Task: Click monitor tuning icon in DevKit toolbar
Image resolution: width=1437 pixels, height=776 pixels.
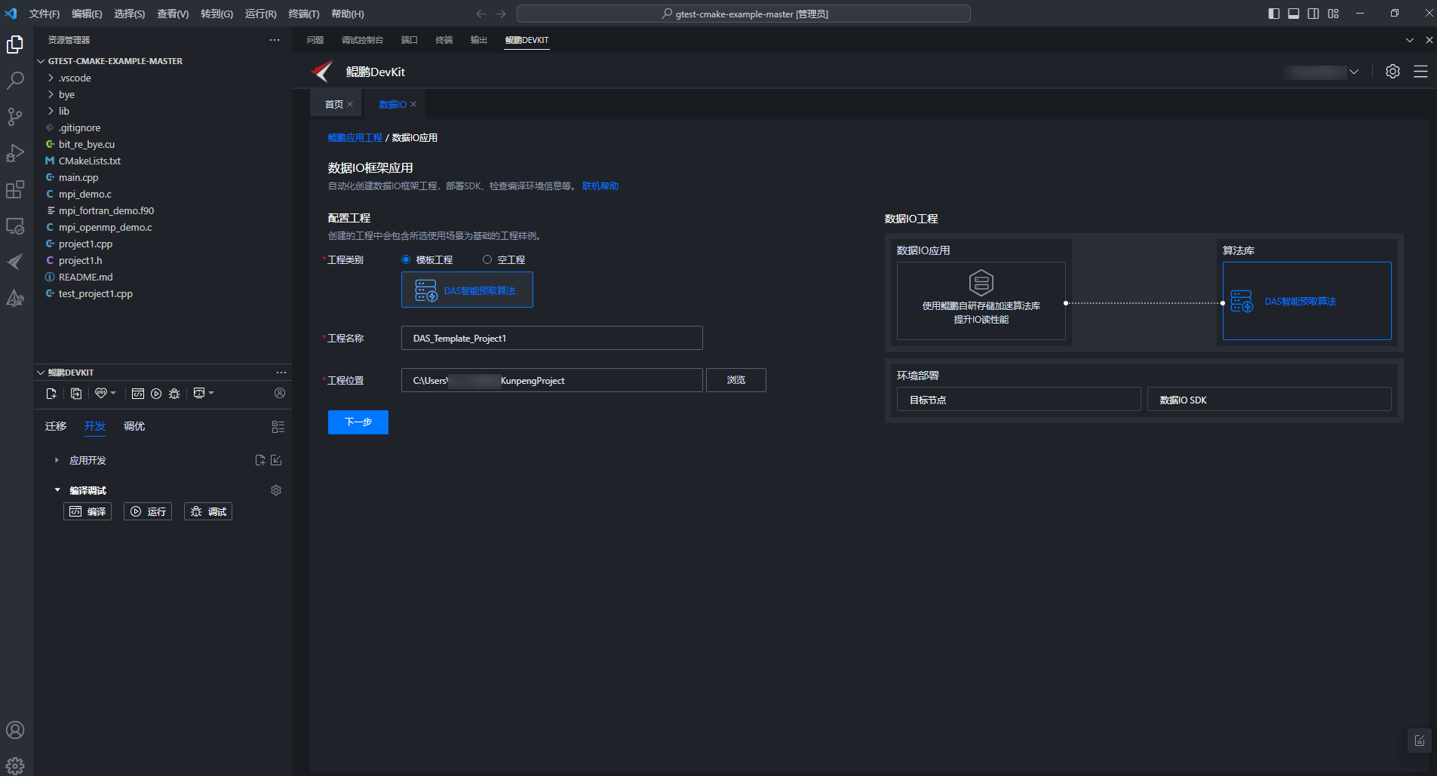Action: pyautogui.click(x=199, y=393)
